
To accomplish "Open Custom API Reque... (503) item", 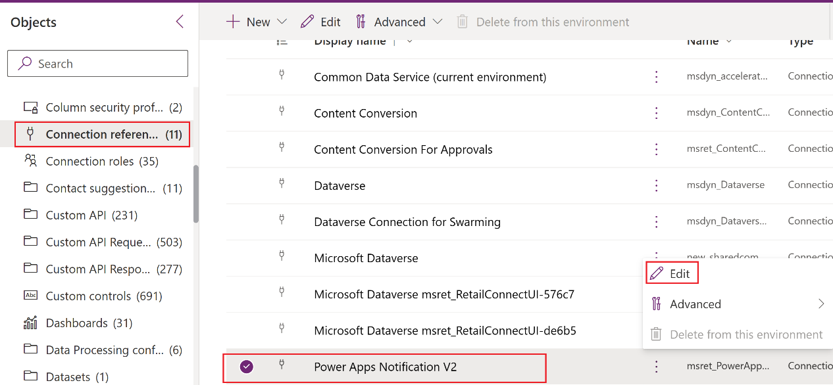I will 103,242.
